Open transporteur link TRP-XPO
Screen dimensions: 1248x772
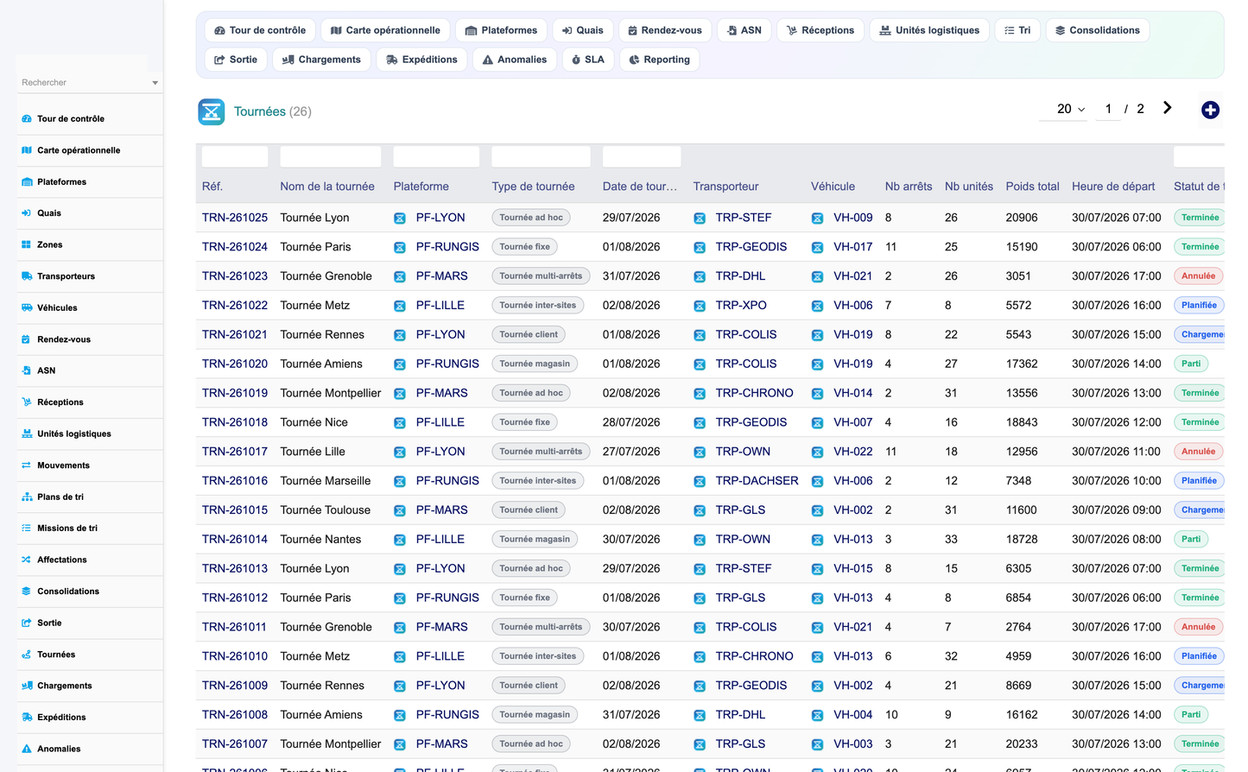click(x=741, y=306)
